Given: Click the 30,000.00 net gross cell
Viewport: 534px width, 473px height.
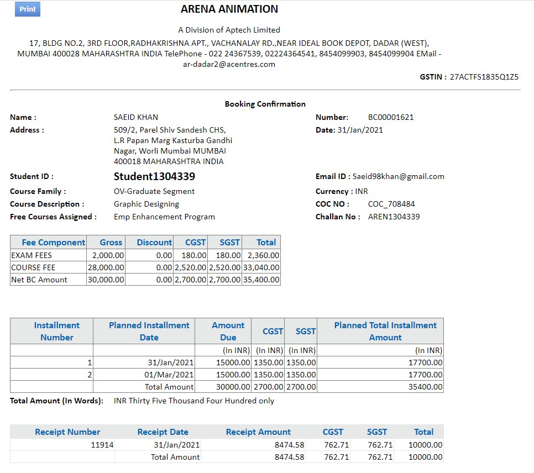Looking at the screenshot, I should pos(106,280).
